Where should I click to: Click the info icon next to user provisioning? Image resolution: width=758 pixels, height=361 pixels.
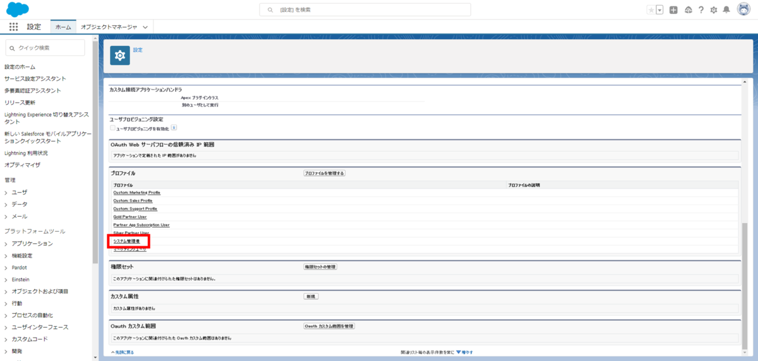pos(174,127)
